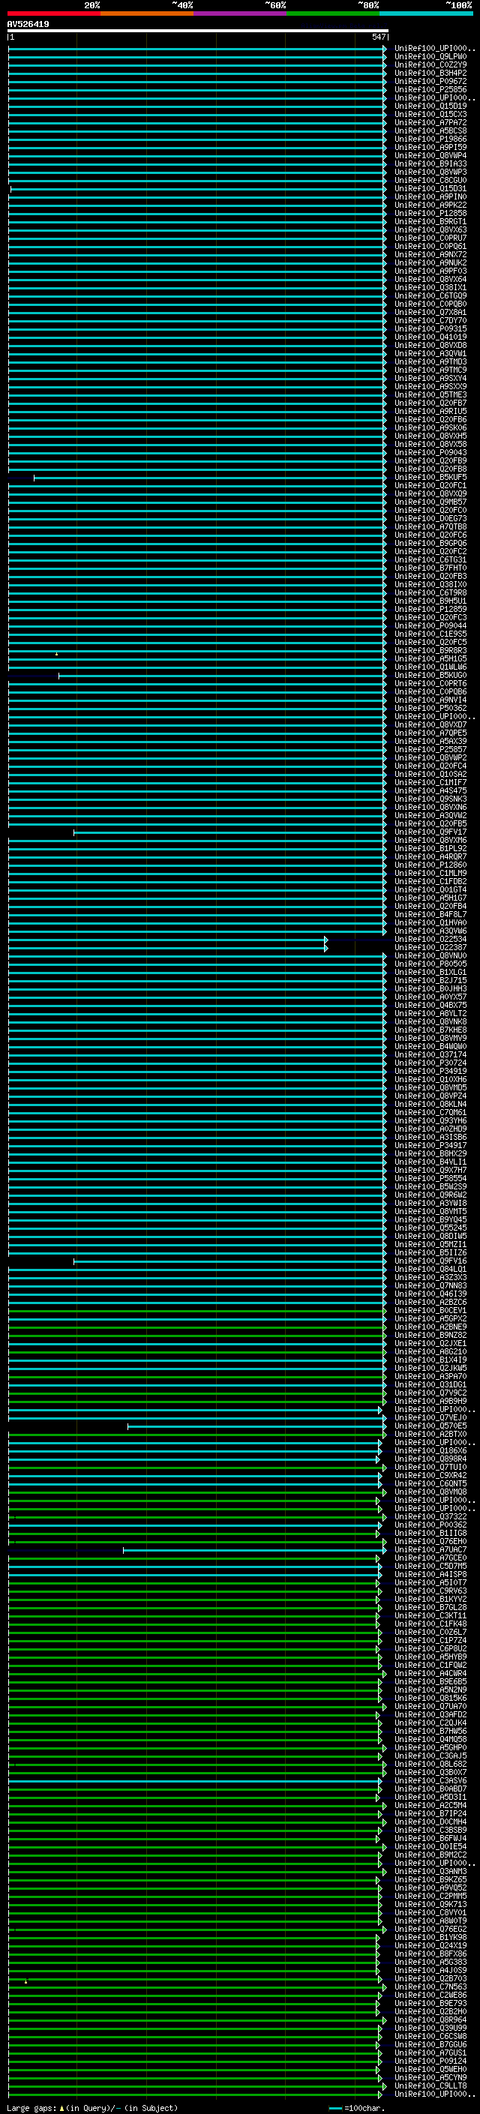Select hit UniRef100_C0Z2Y9
480x2114 pixels.
point(430,64)
